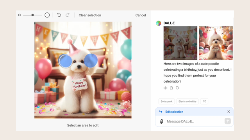This screenshot has height=140, width=250.
Task: Copy the response with clipboard icon
Action: (x=171, y=88)
